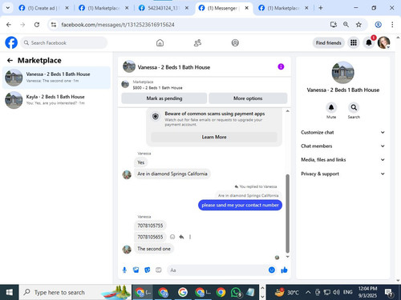Click the address bar URL
This screenshot has width=401, height=300.
click(118, 25)
